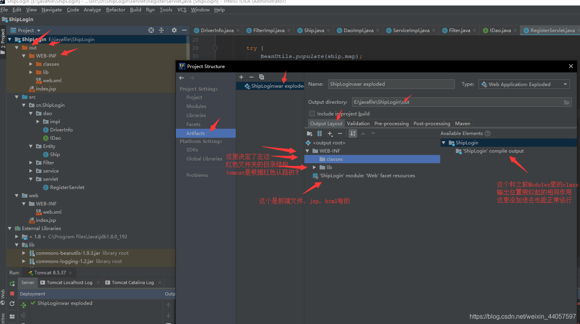The width and height of the screenshot is (580, 324).
Task: Enable Include in project build checkbox
Action: point(312,113)
